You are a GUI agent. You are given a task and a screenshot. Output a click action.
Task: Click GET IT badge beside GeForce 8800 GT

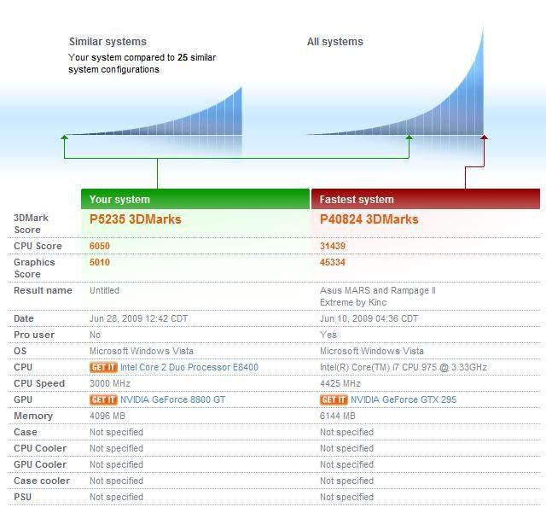click(x=103, y=399)
